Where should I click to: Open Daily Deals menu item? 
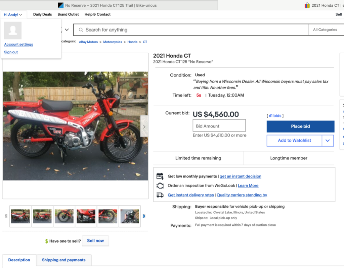(x=43, y=14)
